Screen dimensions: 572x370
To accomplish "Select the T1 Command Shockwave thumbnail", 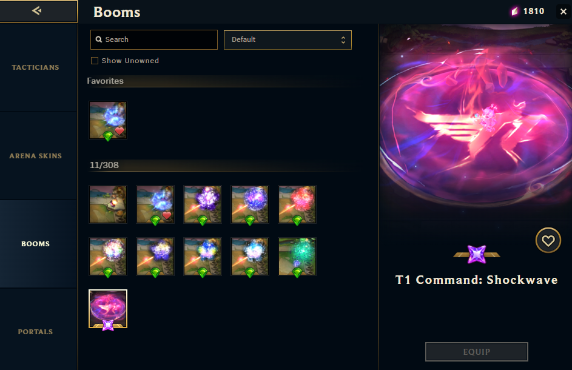I will coord(108,309).
